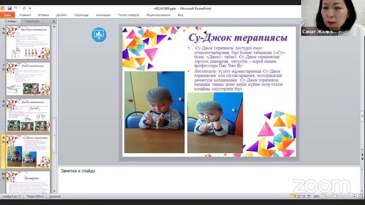Click the slide title Су-Джок терапиясы
The width and height of the screenshot is (365, 205).
(238, 38)
